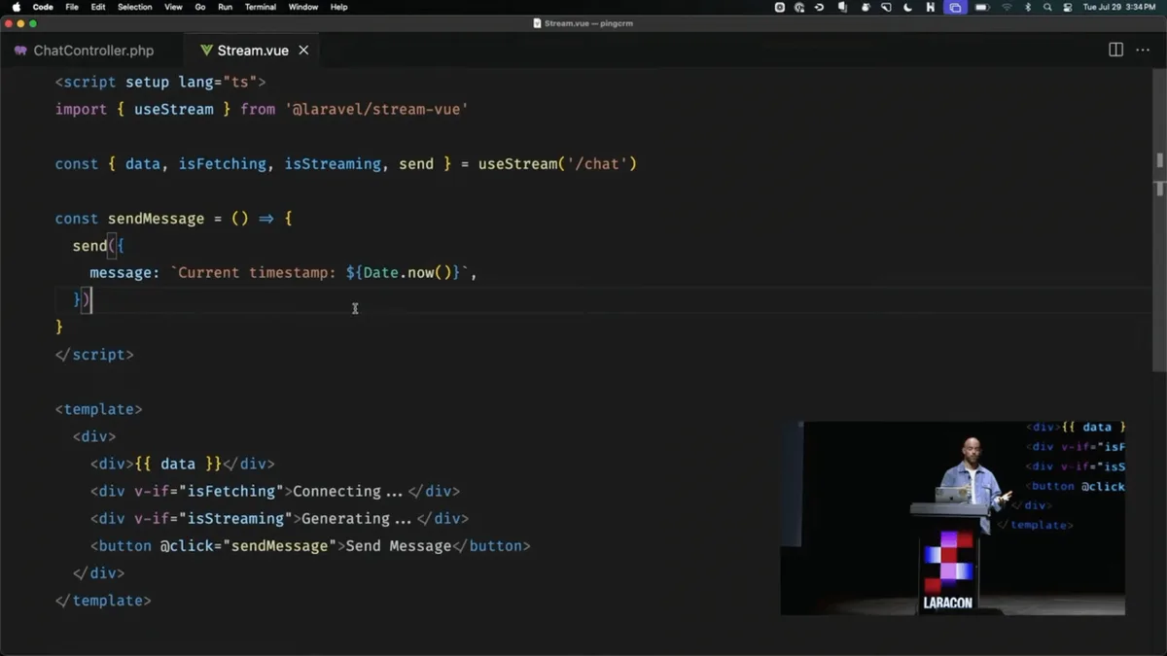Viewport: 1167px width, 656px height.
Task: Click the '{{ data }}' interpolation
Action: coord(178,465)
